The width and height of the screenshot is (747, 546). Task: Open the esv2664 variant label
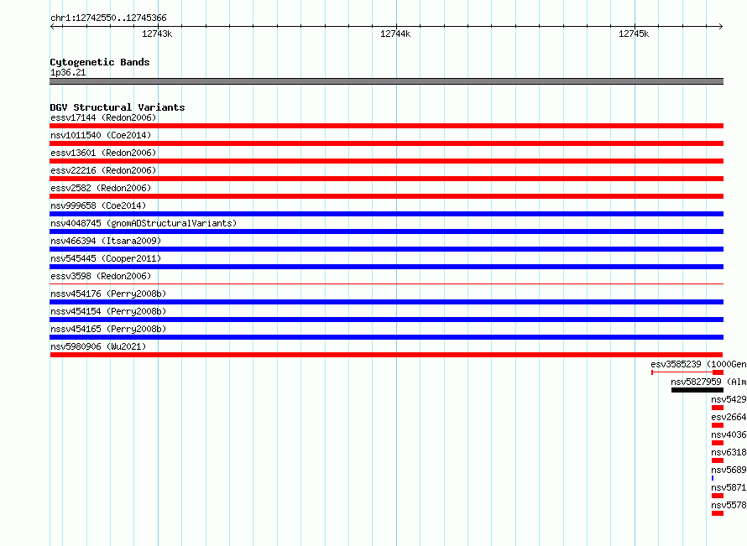coord(729,417)
